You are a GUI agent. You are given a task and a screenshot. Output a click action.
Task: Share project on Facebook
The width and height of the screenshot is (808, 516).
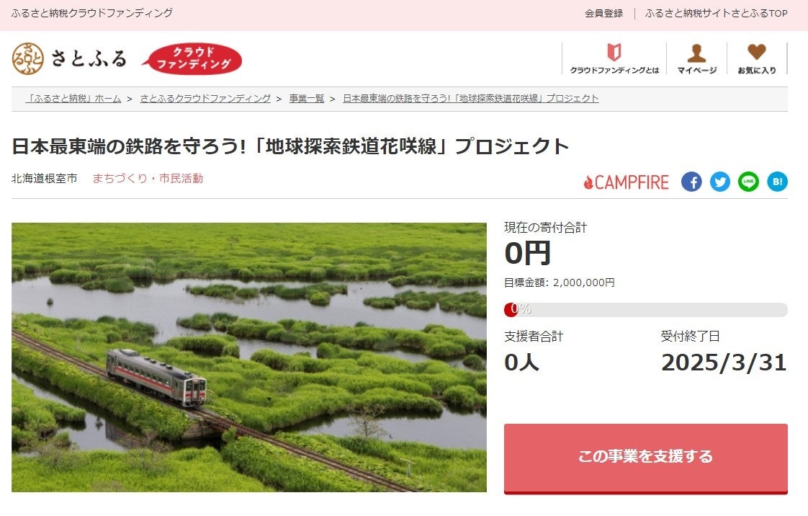tap(691, 182)
